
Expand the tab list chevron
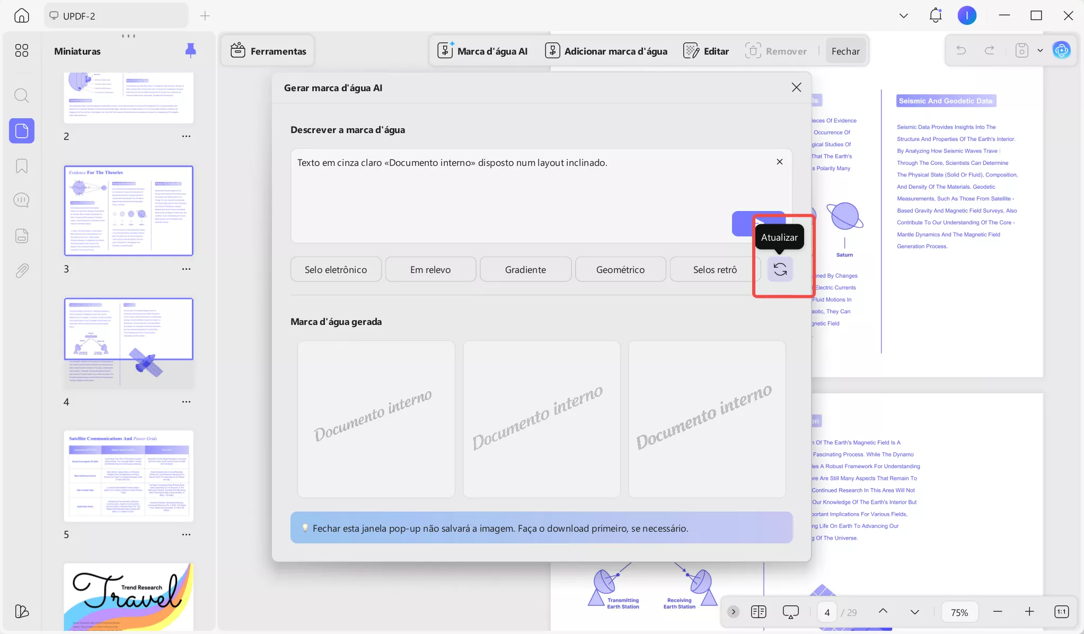903,15
